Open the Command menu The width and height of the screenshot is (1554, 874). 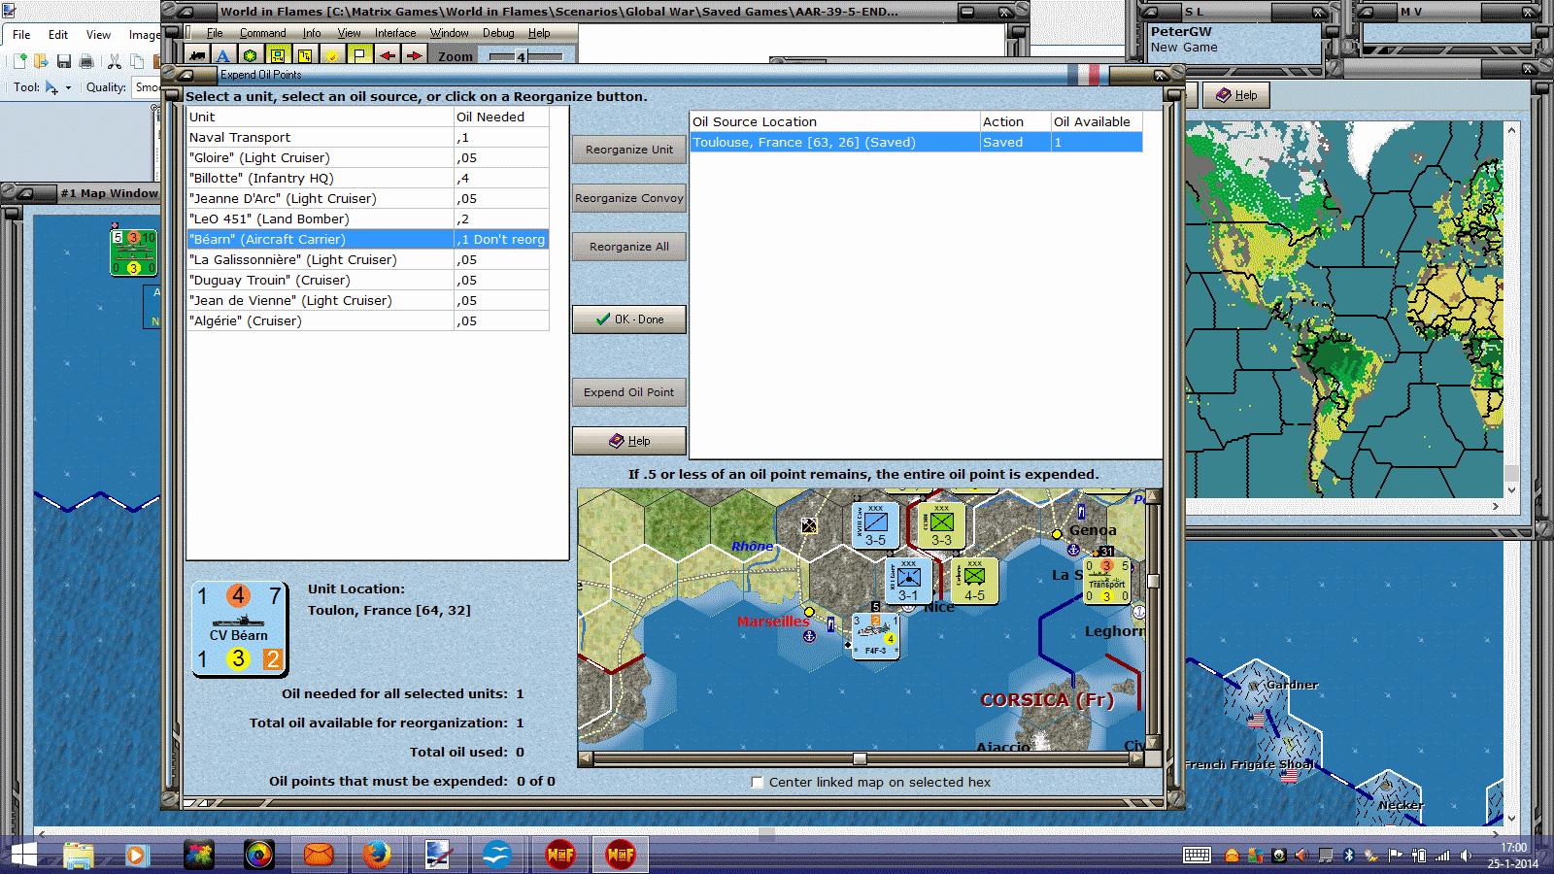click(x=262, y=33)
